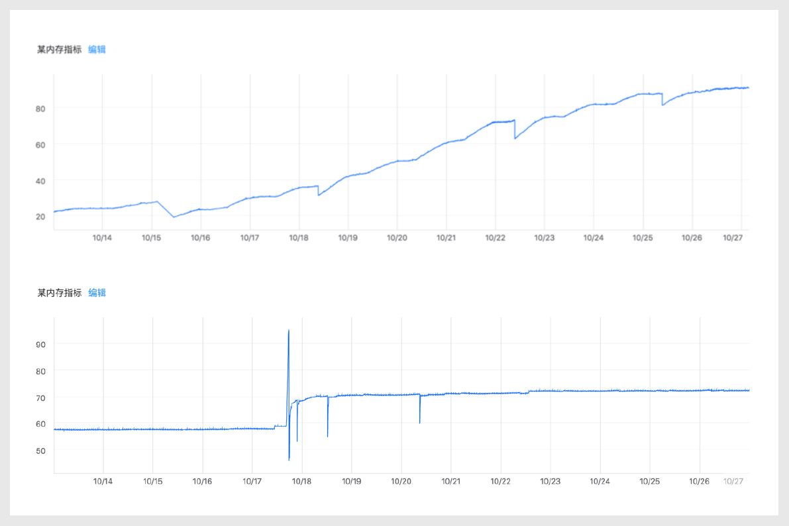Viewport: 789px width, 526px height.
Task: Click the 90 y-axis label on bottom chart
Action: click(x=40, y=344)
